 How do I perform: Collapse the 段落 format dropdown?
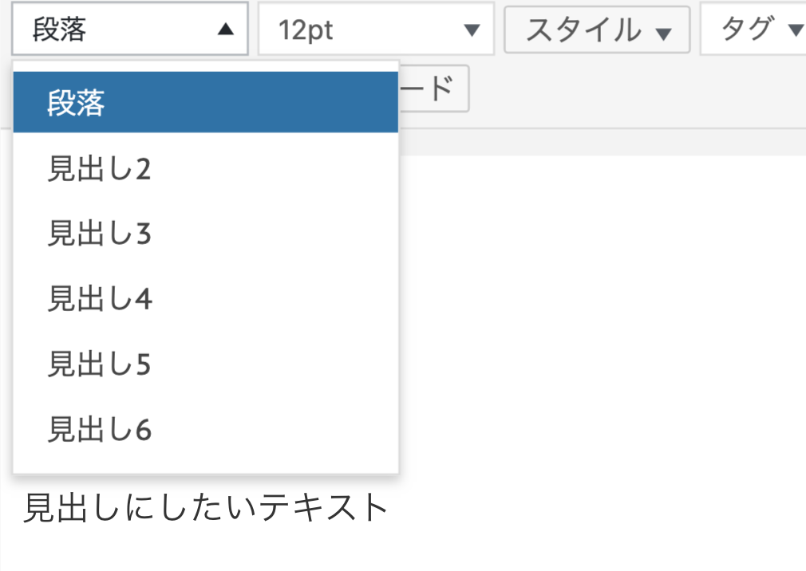pos(130,29)
